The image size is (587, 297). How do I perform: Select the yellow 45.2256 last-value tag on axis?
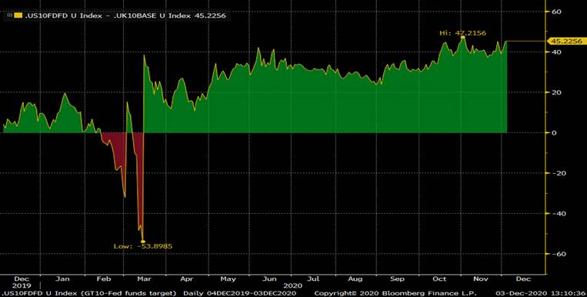click(x=566, y=42)
